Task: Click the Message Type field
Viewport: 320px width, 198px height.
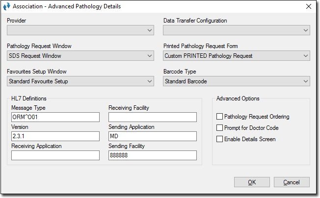Action: [55, 117]
